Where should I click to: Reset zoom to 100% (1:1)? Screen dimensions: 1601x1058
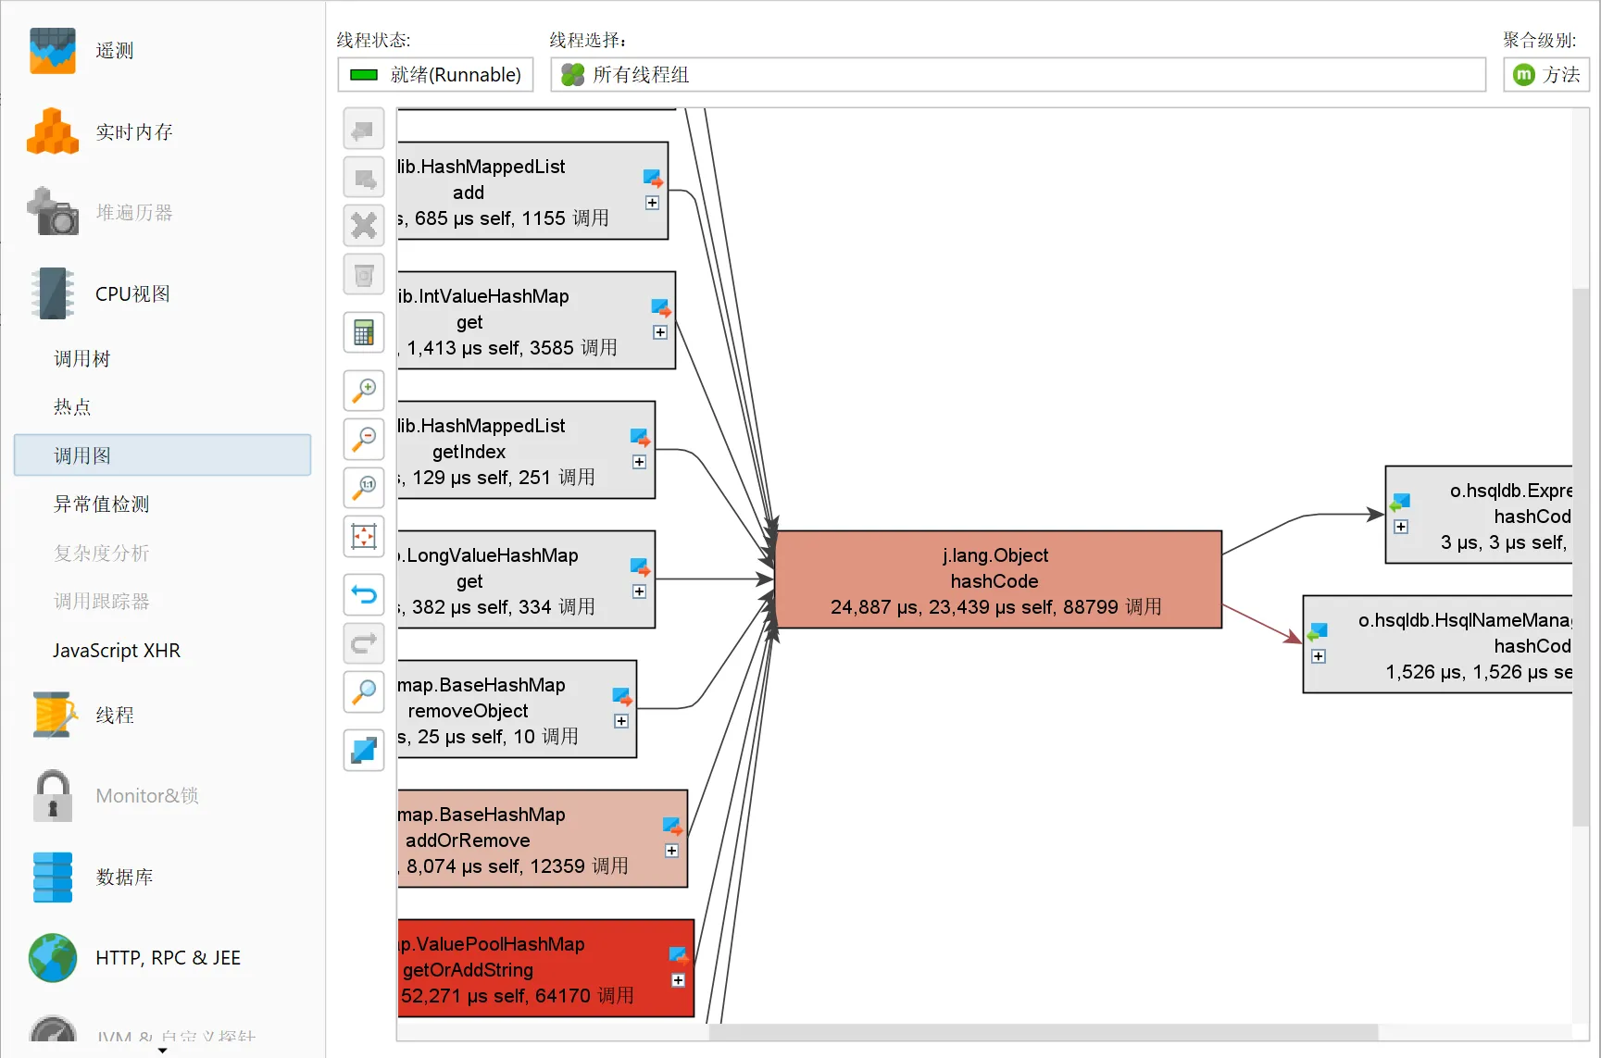363,488
